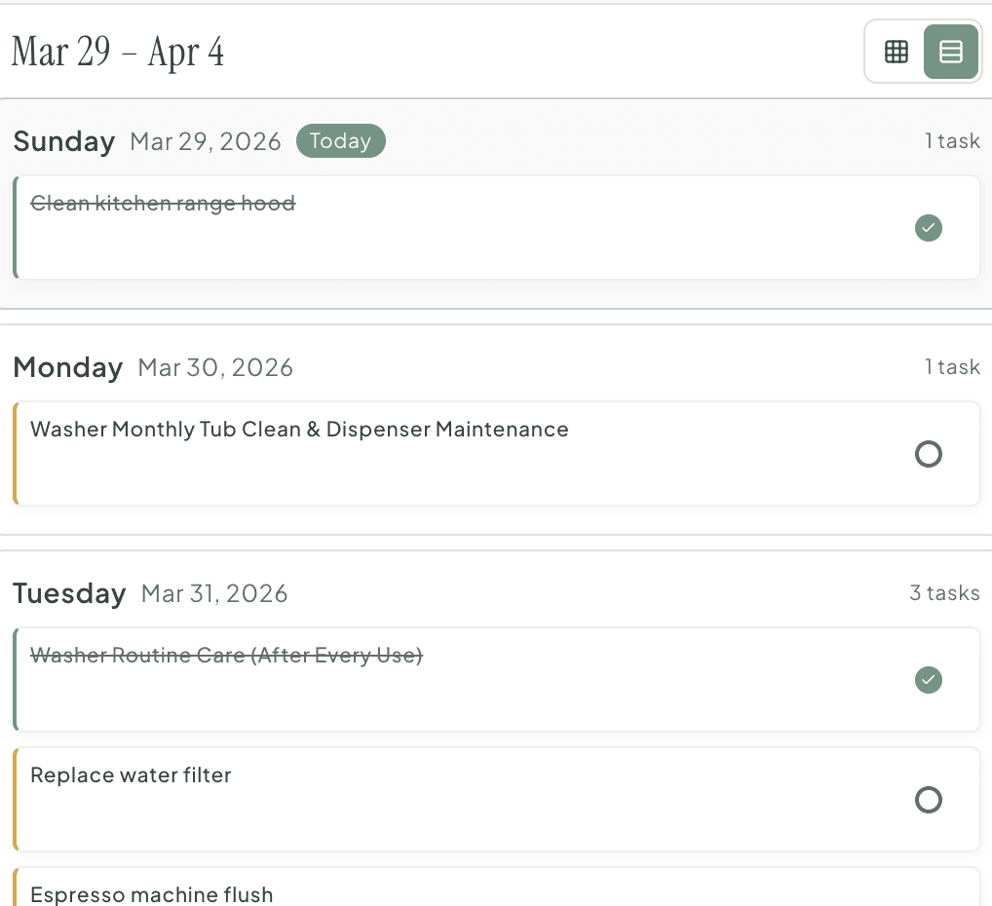Viewport: 992px width, 906px height.
Task: Click the green view switcher segment control
Action: click(x=923, y=51)
